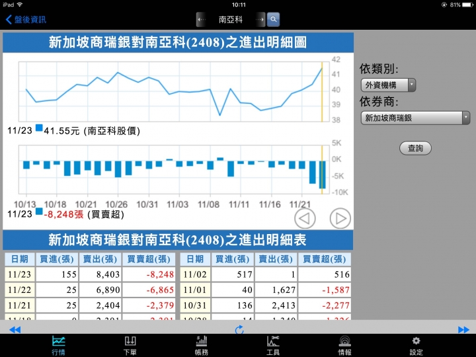Click the 516 net value cell

tap(325, 274)
